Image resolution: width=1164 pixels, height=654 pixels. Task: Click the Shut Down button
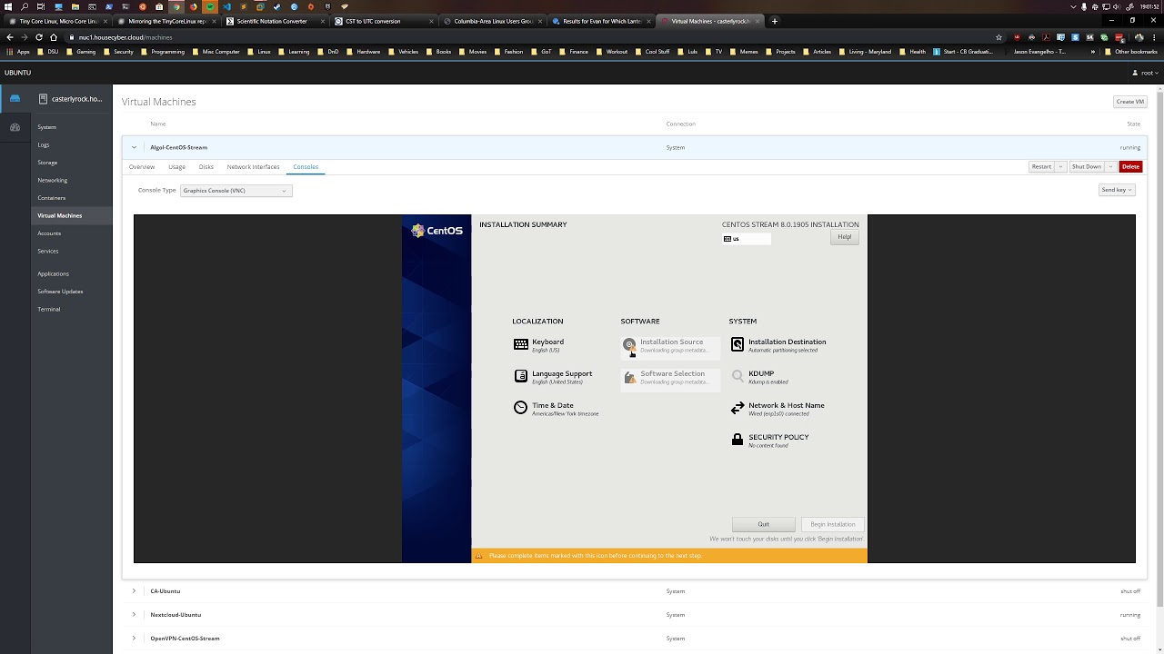(x=1086, y=167)
